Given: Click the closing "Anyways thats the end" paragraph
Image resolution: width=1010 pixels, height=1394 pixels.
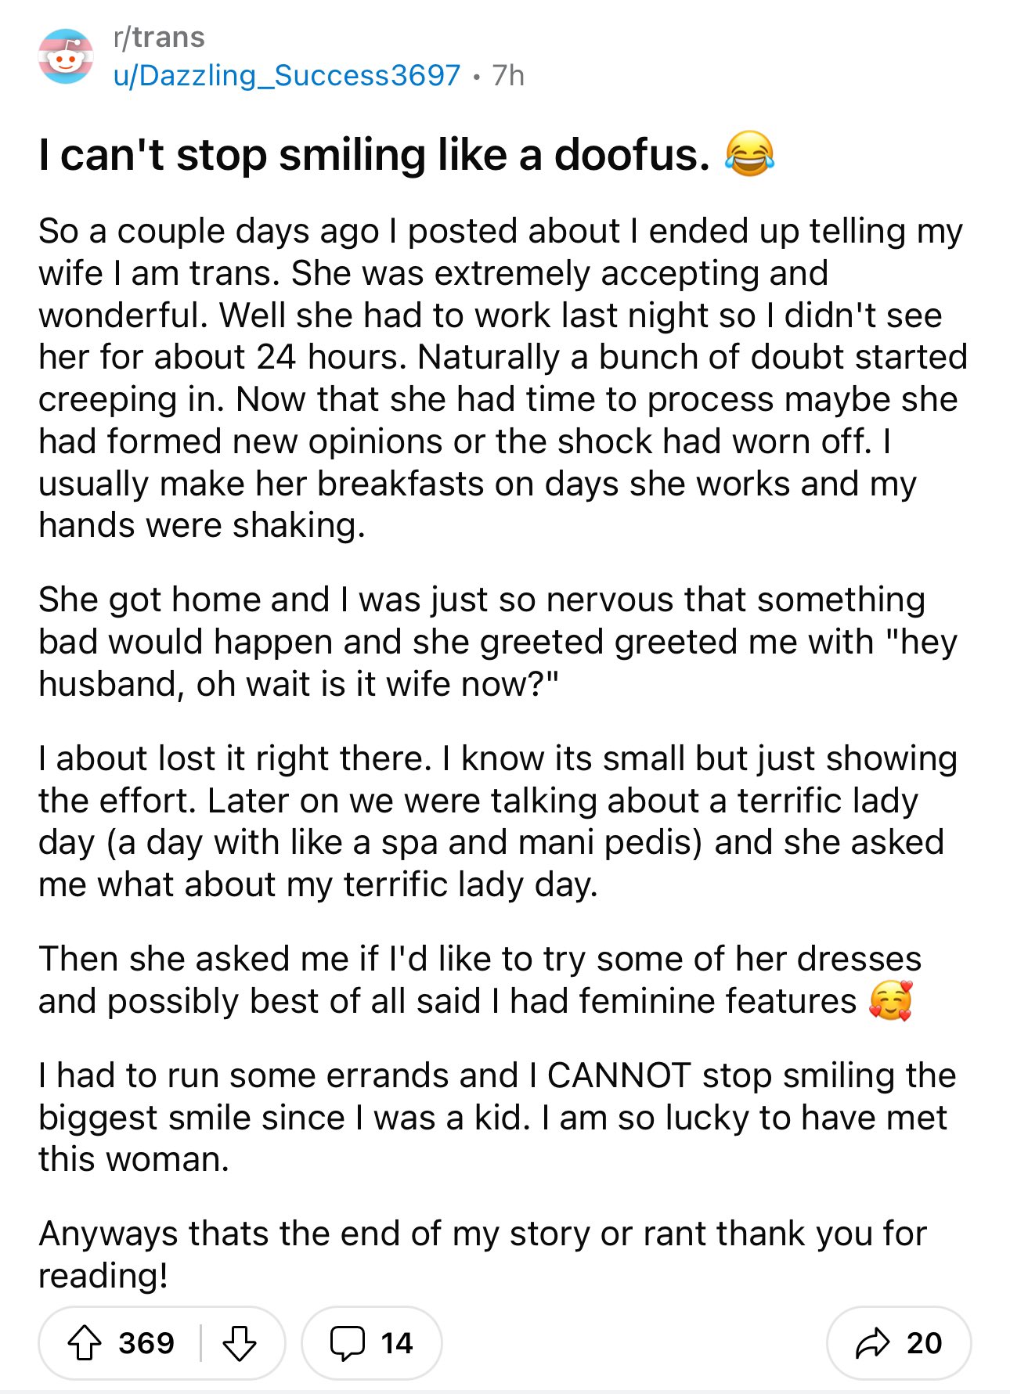Looking at the screenshot, I should (482, 1254).
